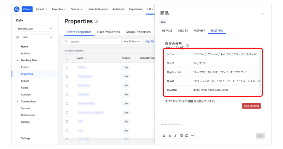Click the info icon next to Properties heading
This screenshot has height=149, width=283.
coord(96,21)
